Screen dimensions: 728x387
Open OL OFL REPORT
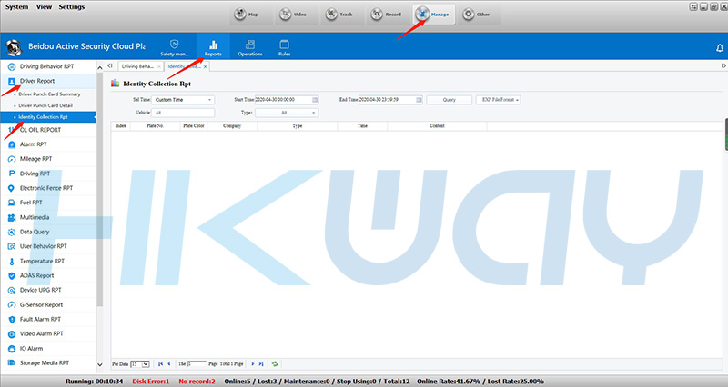[48, 130]
